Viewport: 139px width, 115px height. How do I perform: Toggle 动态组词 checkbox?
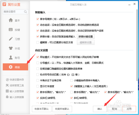(38, 25)
